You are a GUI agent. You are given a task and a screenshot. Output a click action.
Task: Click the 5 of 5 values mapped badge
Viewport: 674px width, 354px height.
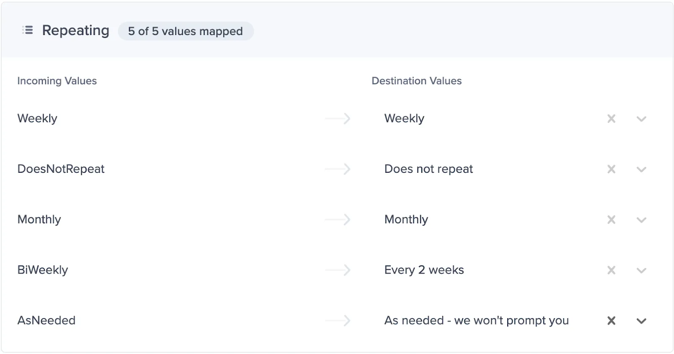pos(186,31)
